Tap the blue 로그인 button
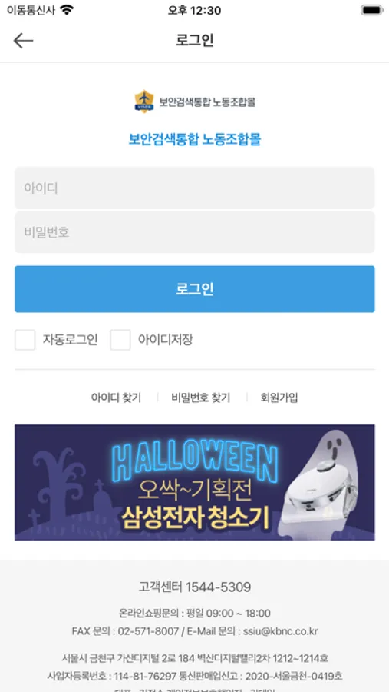 [195, 289]
